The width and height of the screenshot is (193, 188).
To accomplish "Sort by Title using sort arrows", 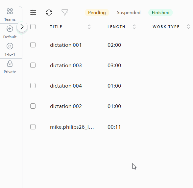I will [x=89, y=27].
